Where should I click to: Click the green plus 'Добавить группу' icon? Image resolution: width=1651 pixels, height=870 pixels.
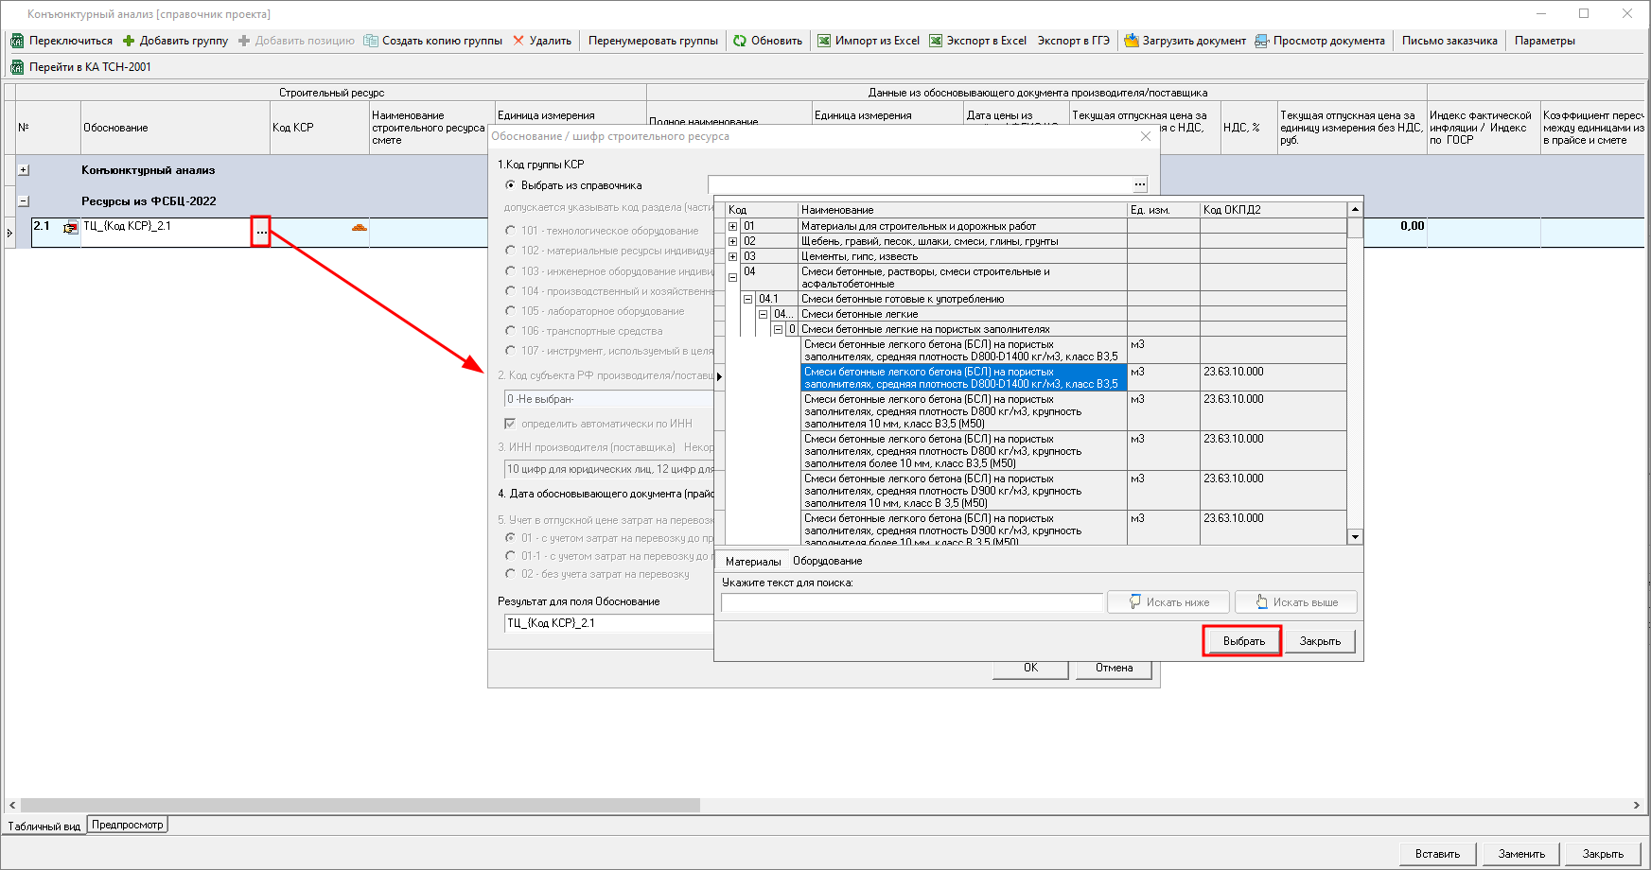click(x=129, y=41)
